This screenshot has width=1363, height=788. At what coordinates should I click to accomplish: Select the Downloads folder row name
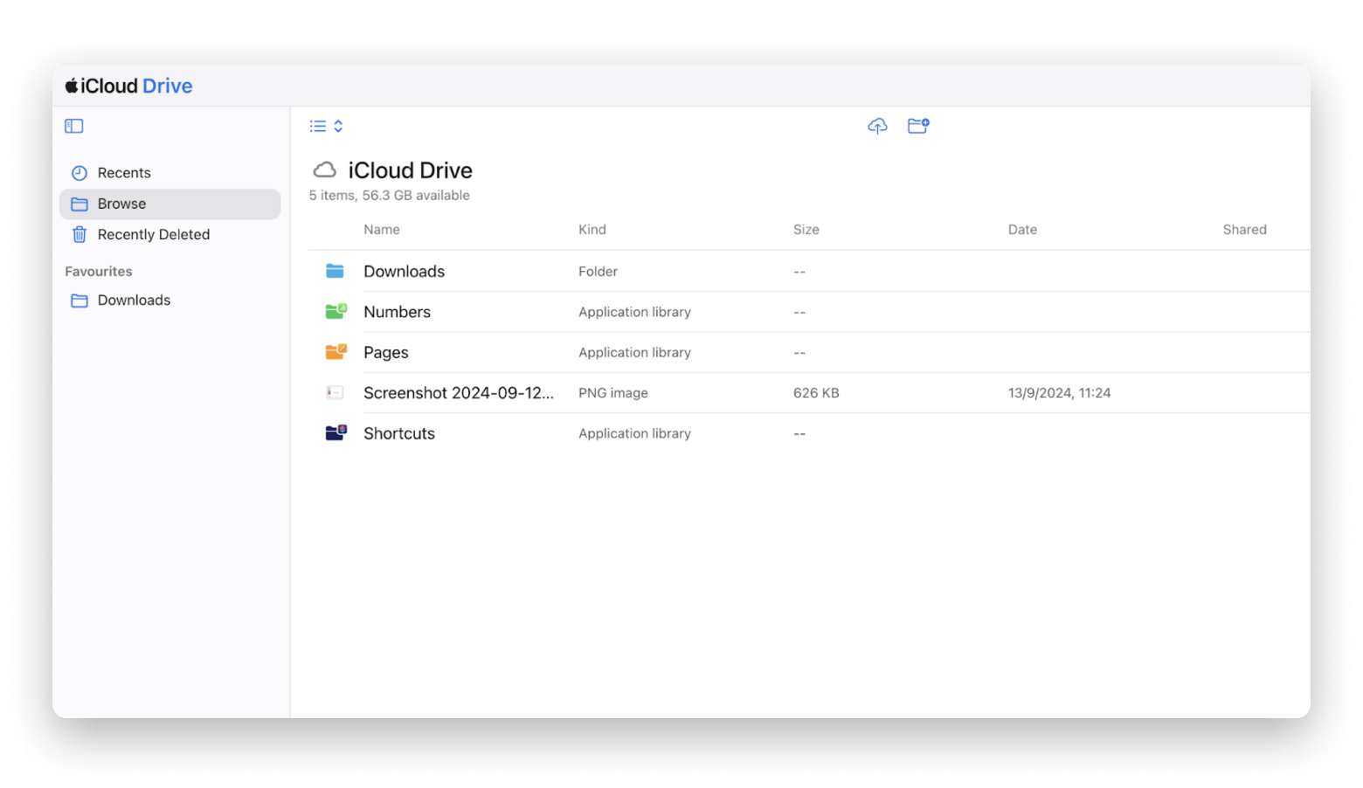[x=404, y=272]
